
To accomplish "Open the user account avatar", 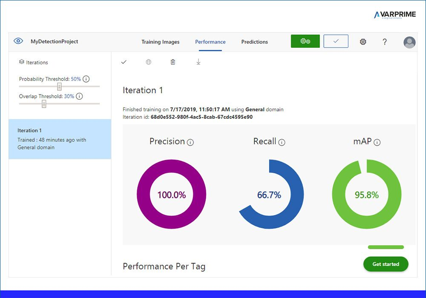I will tap(409, 42).
